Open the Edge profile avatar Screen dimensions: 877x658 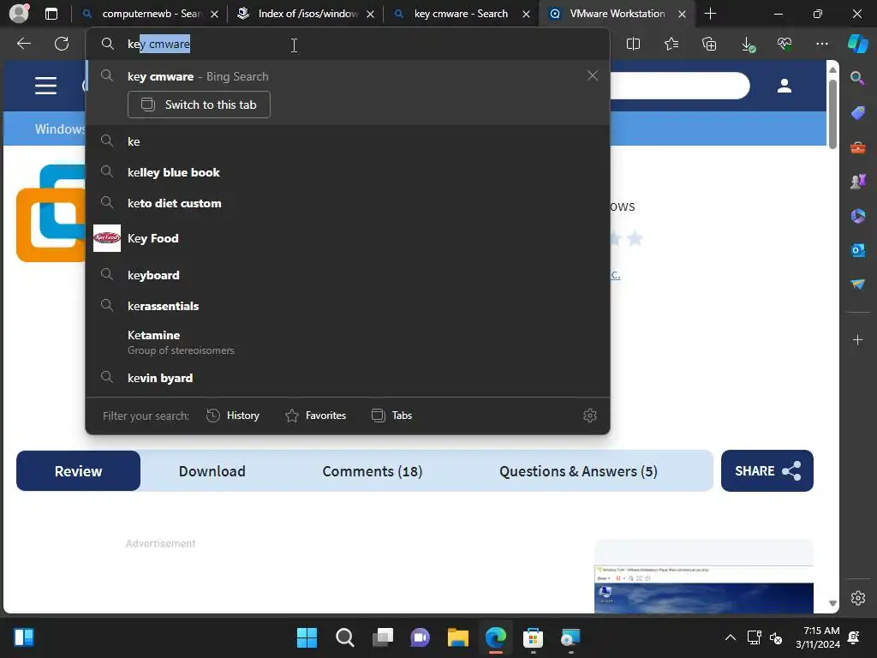pos(19,14)
